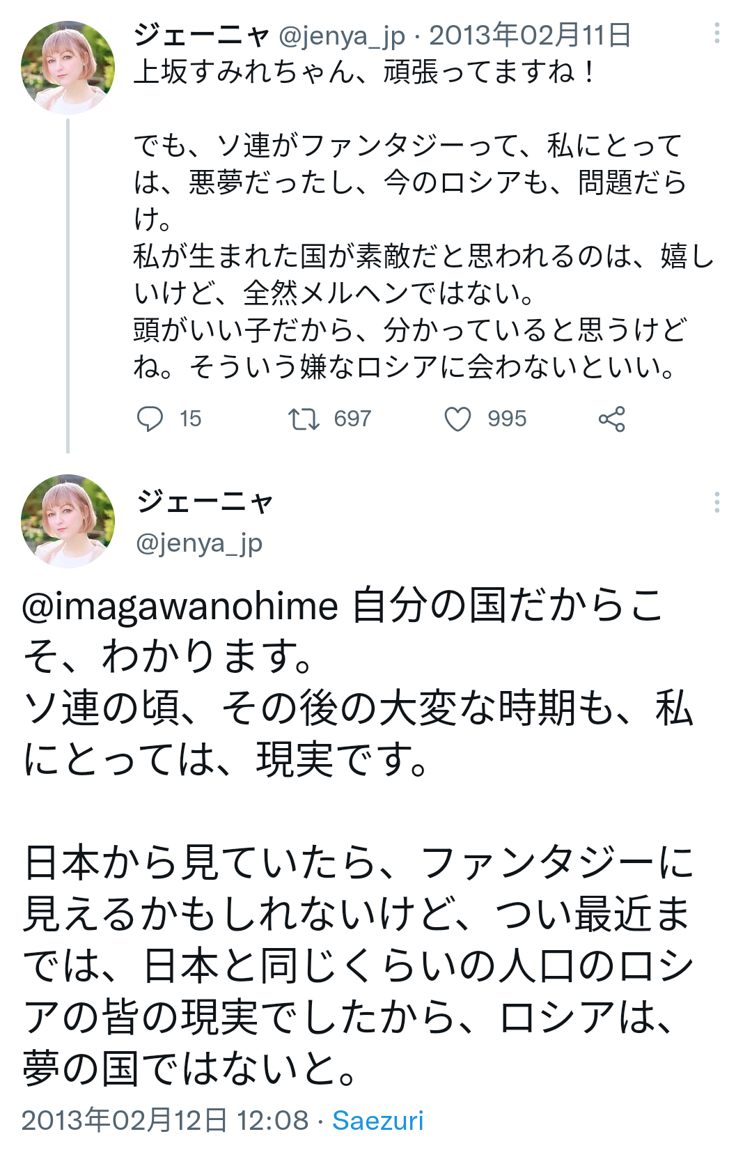Open the second tweet's three-dot options menu
Image resolution: width=752 pixels, height=1157 pixels.
coord(716,502)
